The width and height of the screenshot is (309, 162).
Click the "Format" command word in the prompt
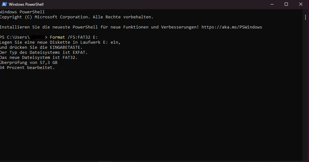(58, 37)
